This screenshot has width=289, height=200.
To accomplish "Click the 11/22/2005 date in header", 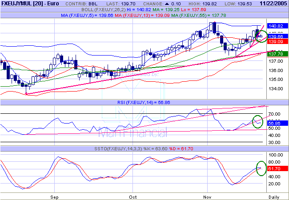I will point(273,4).
